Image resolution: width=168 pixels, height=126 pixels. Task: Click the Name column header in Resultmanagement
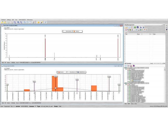pos(139,34)
